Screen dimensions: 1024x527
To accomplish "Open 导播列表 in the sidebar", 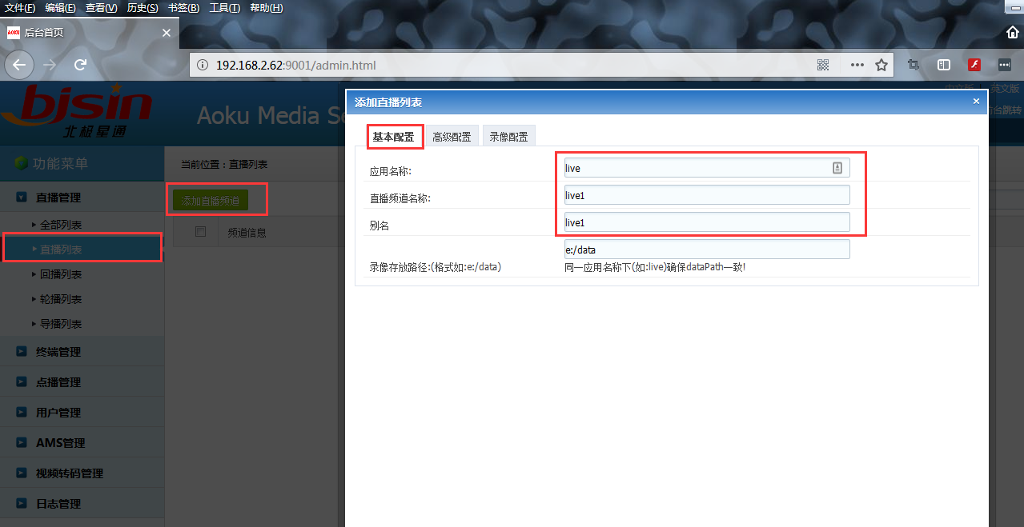I will pyautogui.click(x=61, y=324).
